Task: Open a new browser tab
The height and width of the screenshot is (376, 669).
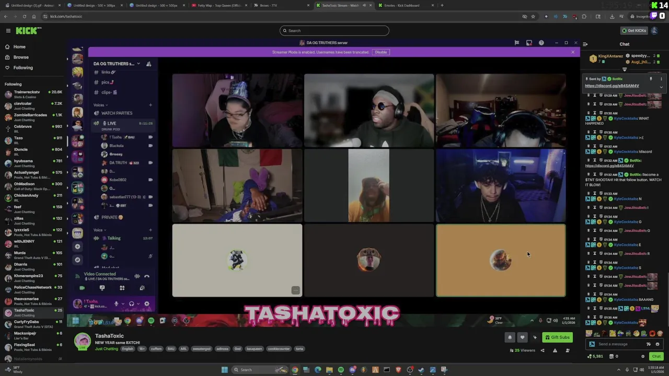Action: [442, 5]
